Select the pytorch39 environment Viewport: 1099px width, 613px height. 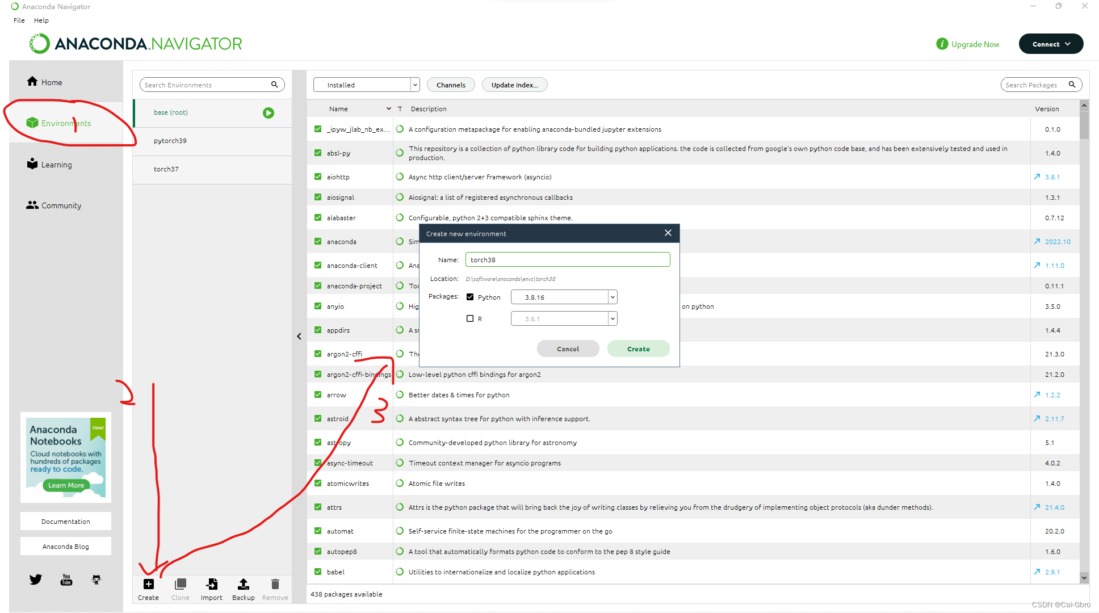212,141
